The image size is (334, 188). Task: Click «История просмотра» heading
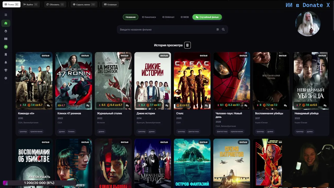[168, 45]
